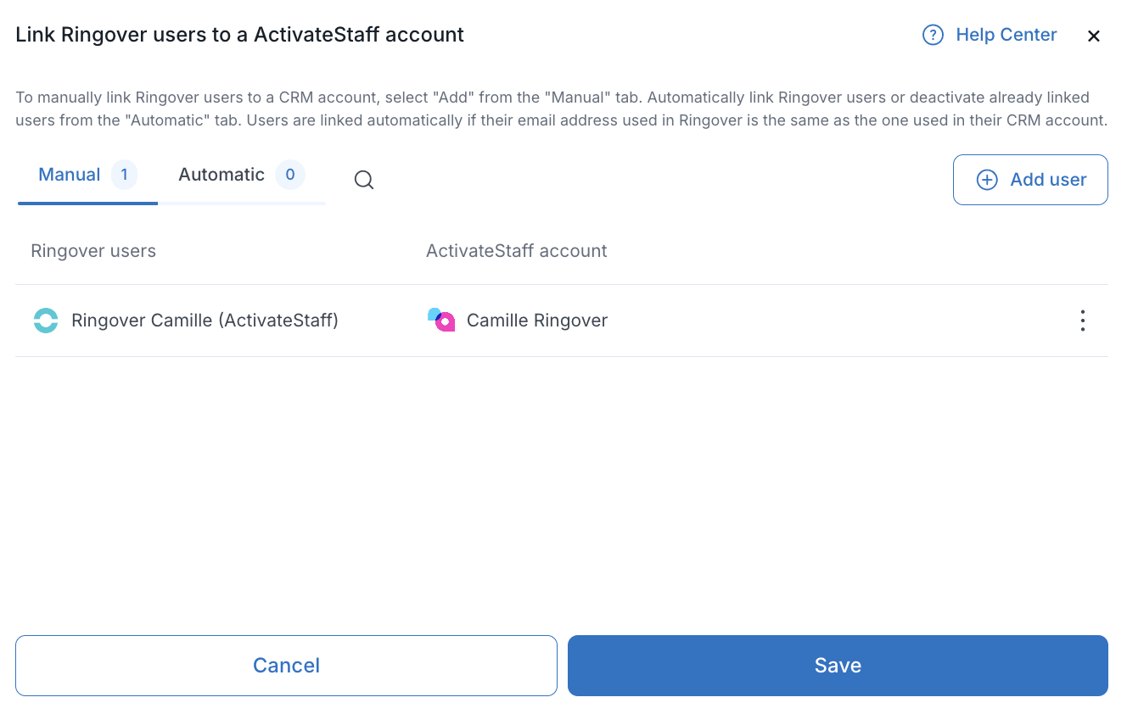Click the Manual tab count badge

point(124,175)
